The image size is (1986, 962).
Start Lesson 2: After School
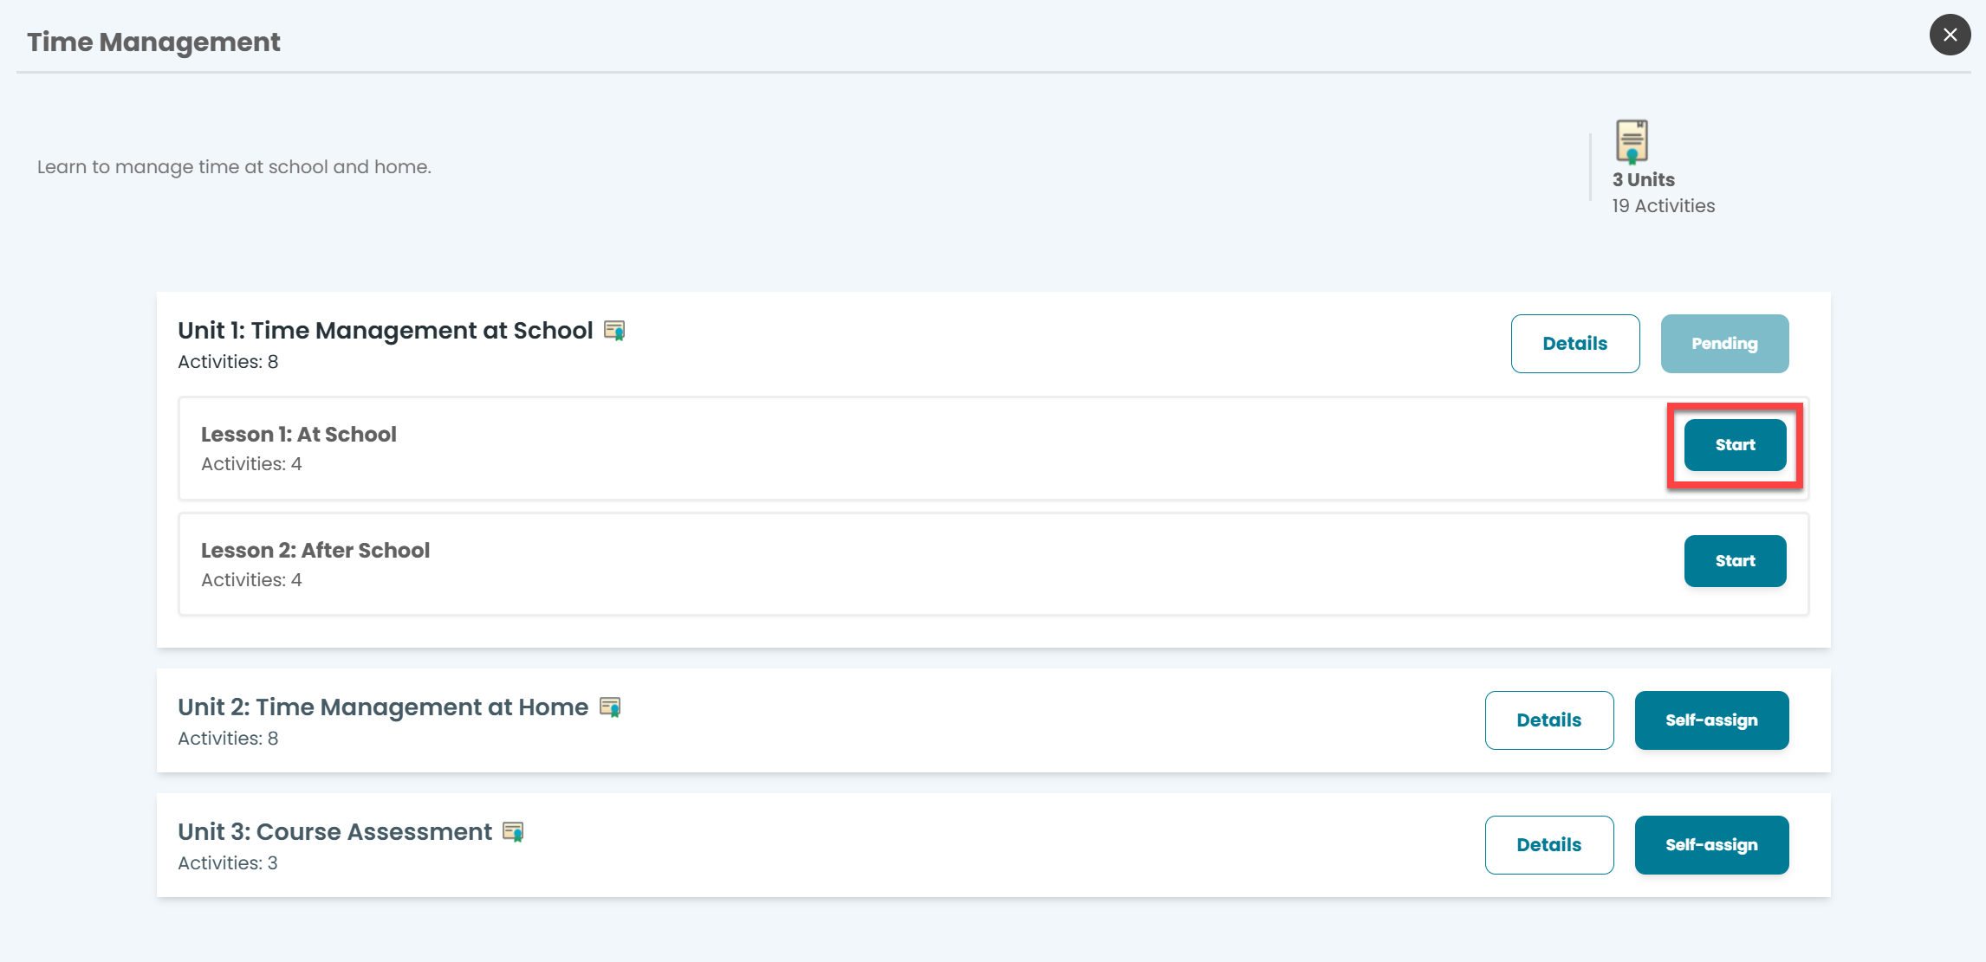(x=1735, y=561)
